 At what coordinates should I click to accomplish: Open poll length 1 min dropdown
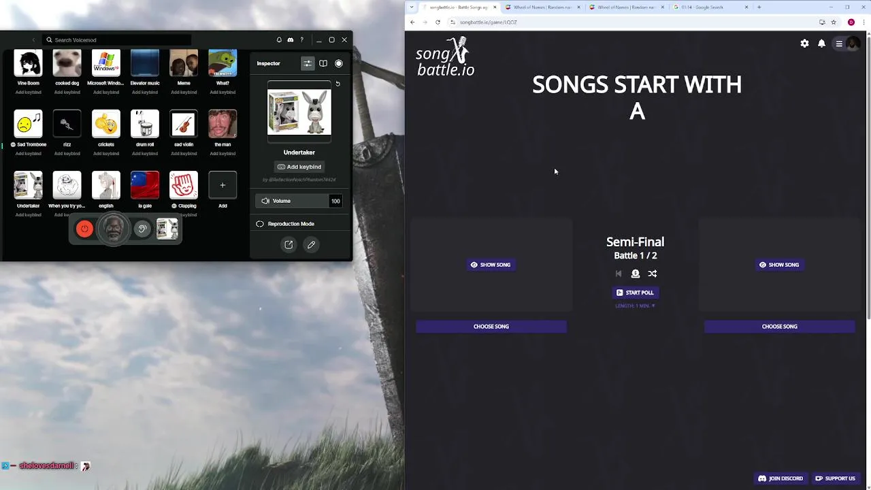635,306
